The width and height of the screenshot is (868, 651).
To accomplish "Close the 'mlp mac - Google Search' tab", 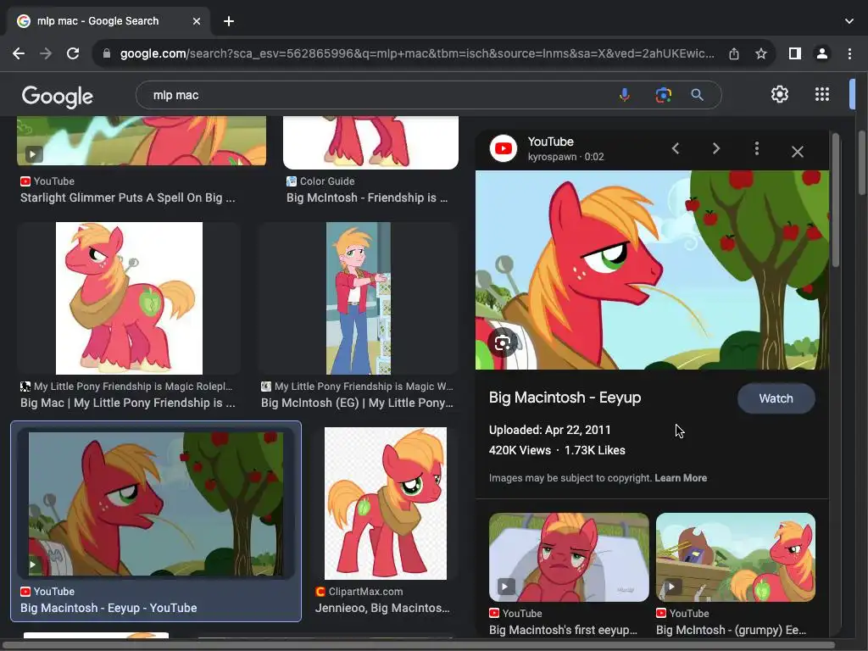I will 197,21.
